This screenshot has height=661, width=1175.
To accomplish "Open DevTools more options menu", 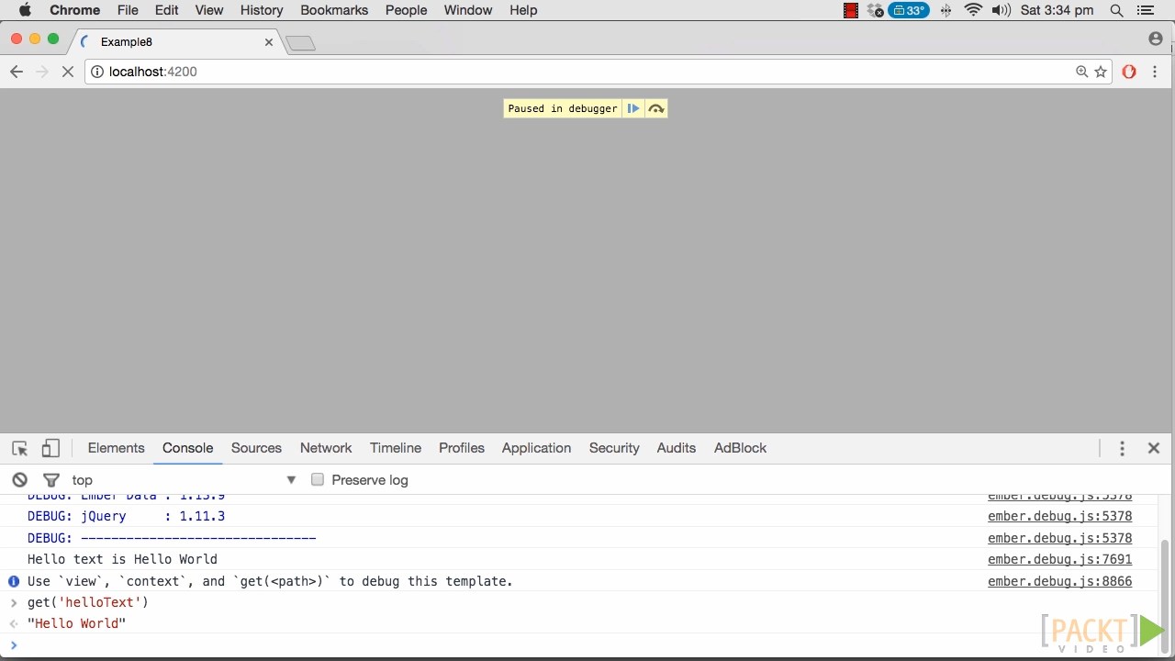I will coord(1122,448).
